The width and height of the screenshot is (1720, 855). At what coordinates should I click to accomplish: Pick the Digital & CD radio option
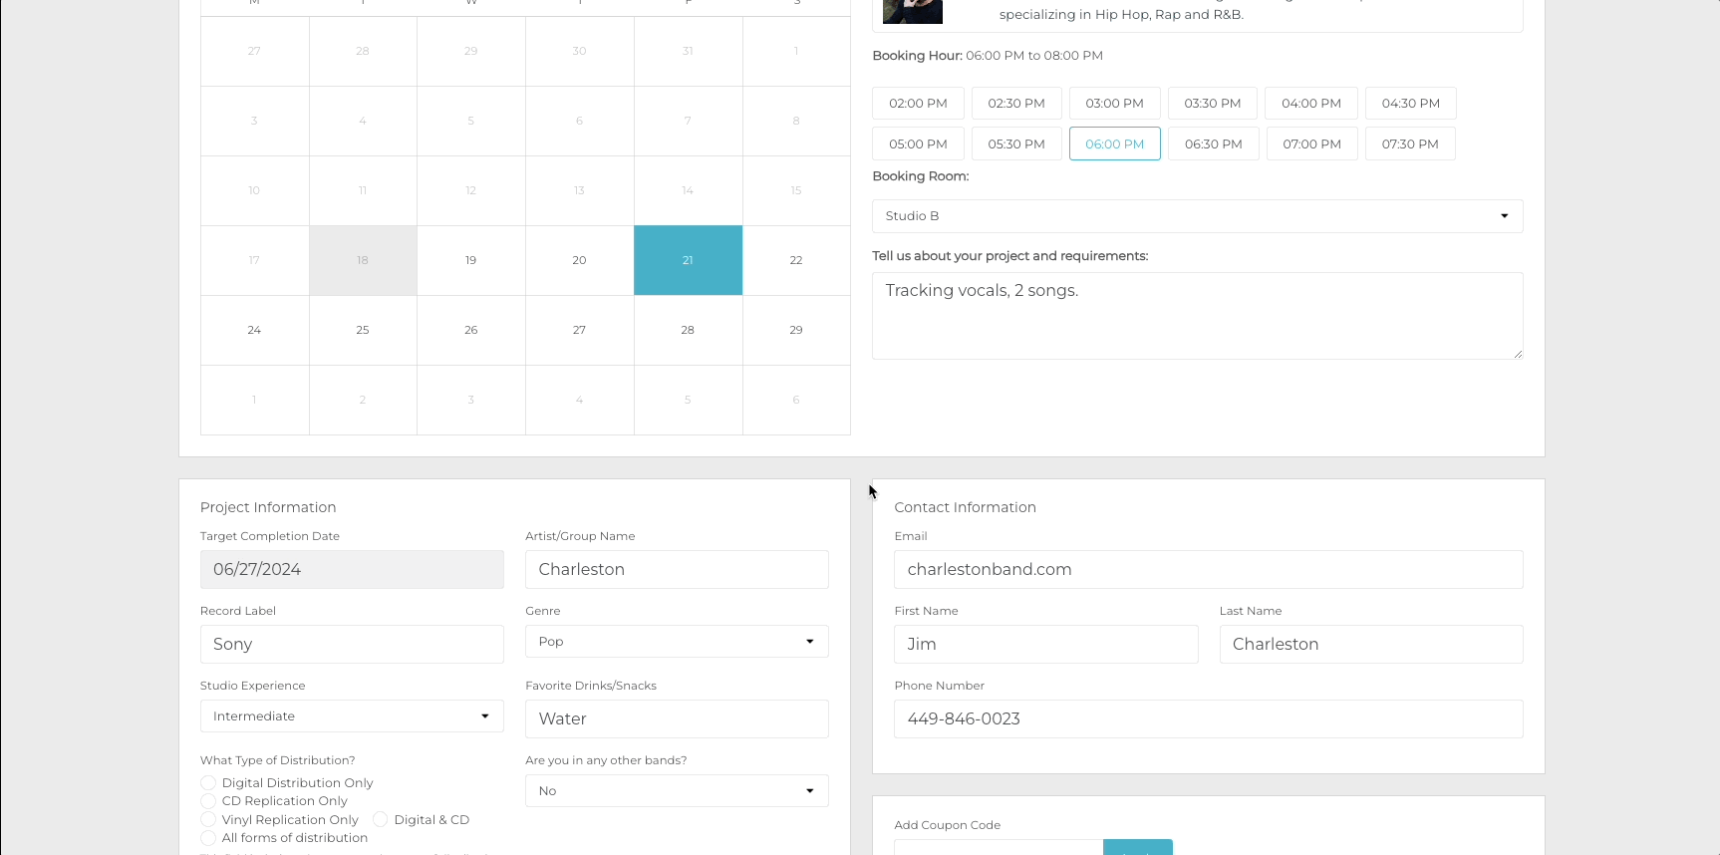381,820
